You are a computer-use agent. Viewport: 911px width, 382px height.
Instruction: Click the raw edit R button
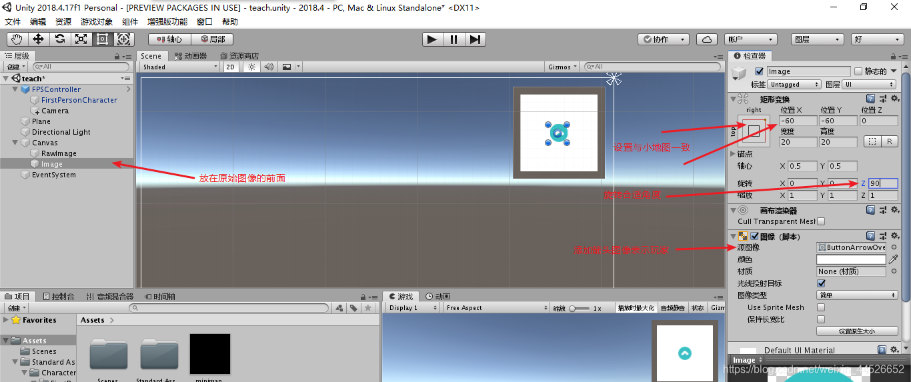890,141
